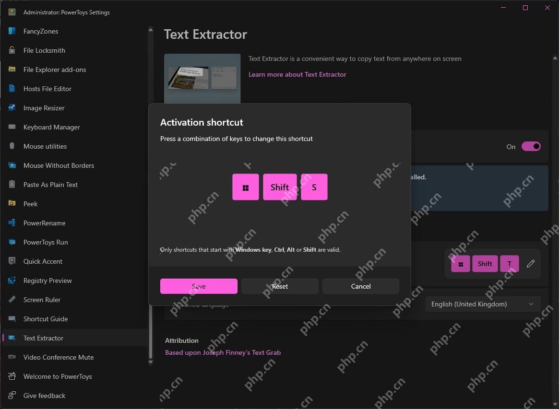Select Welcome to PowerToys item
The height and width of the screenshot is (409, 559).
coord(58,376)
